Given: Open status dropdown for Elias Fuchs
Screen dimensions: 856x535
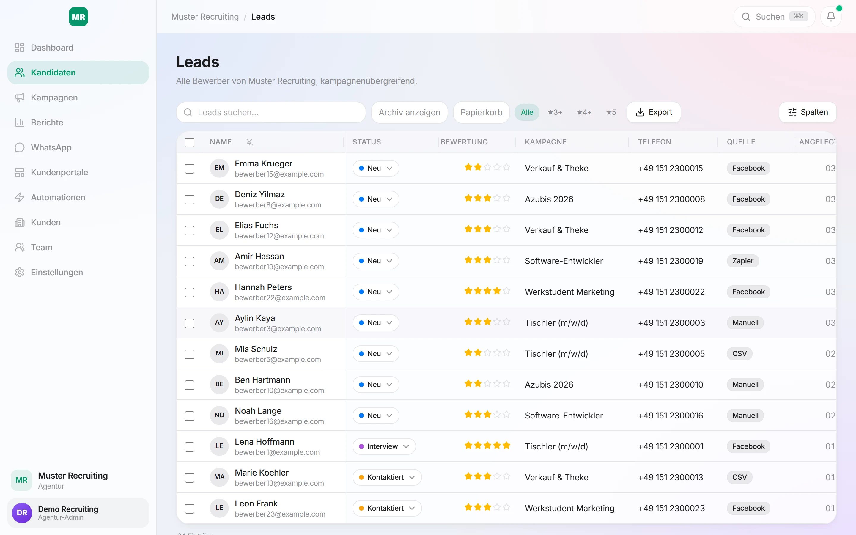Looking at the screenshot, I should tap(376, 230).
